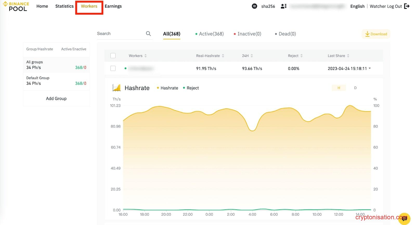
Task: Open the chat support bubble icon
Action: pyautogui.click(x=404, y=219)
